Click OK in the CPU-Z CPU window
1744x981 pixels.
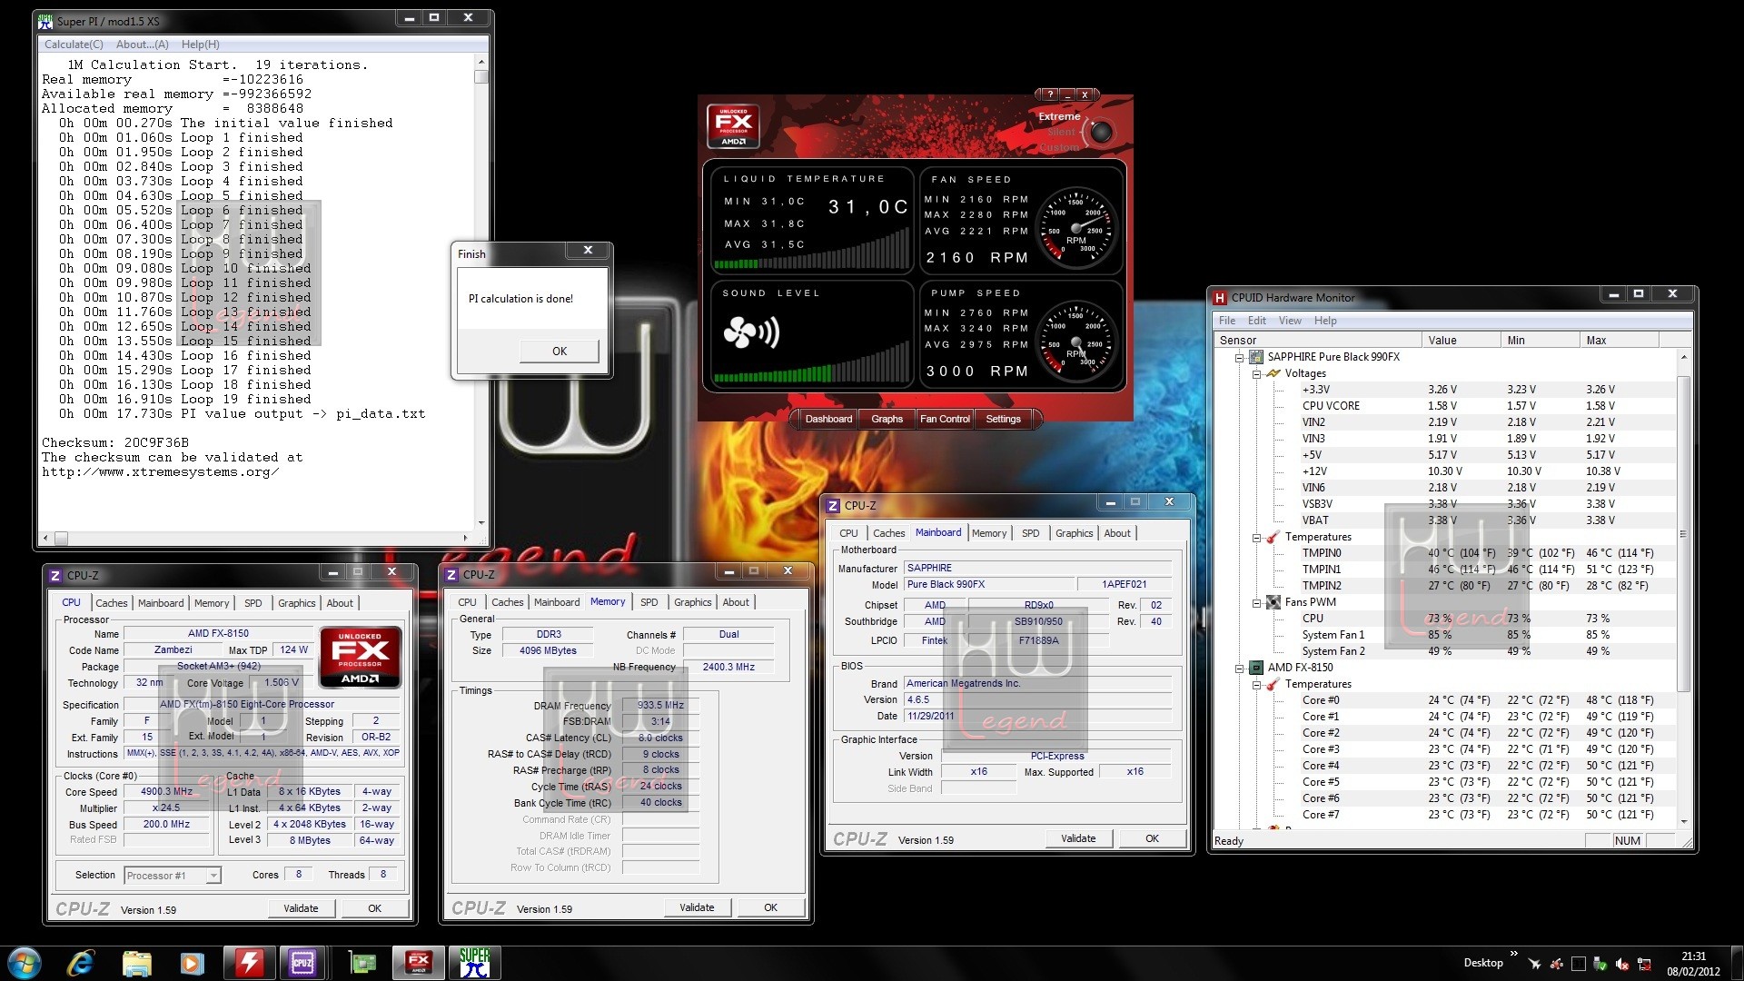point(374,908)
